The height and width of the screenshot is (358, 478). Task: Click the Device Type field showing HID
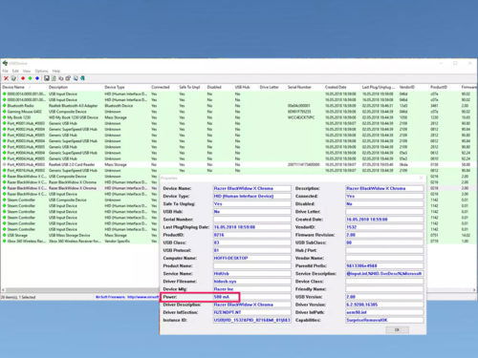click(251, 196)
